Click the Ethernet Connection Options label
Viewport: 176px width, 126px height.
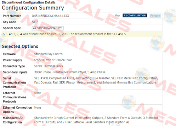17,110
